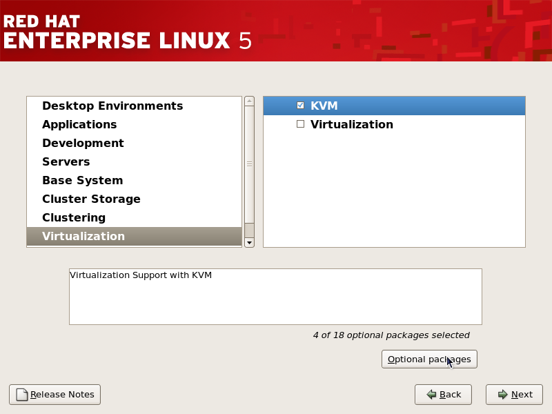Image resolution: width=552 pixels, height=414 pixels.
Task: Click the Back button
Action: (443, 394)
